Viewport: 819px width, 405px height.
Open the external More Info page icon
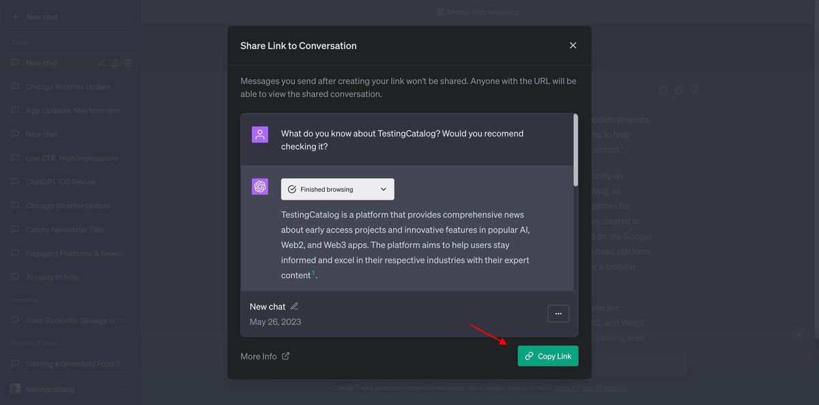click(284, 356)
